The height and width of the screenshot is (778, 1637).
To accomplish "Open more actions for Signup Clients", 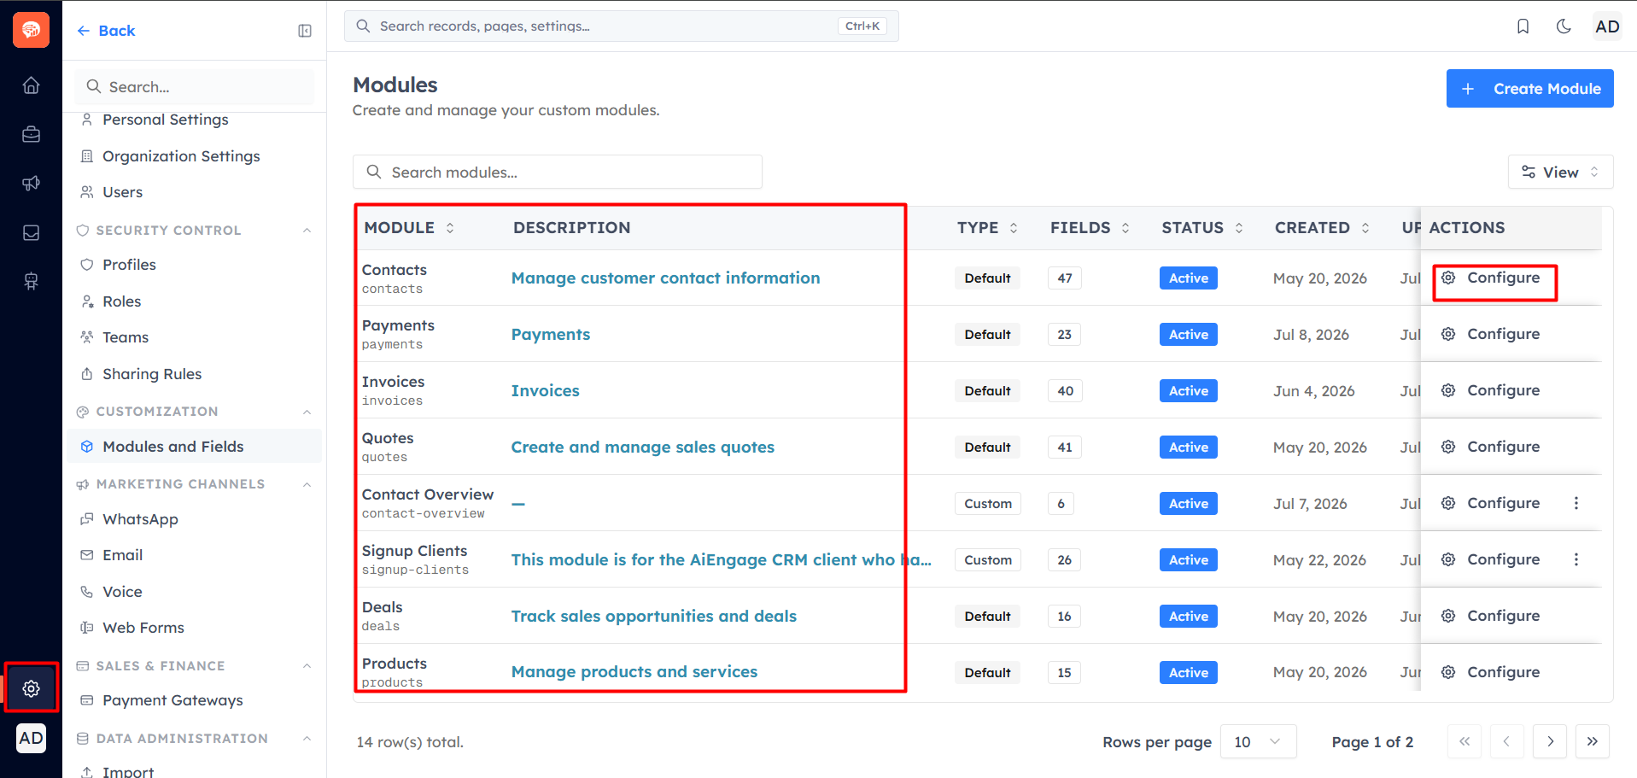I will click(x=1576, y=560).
